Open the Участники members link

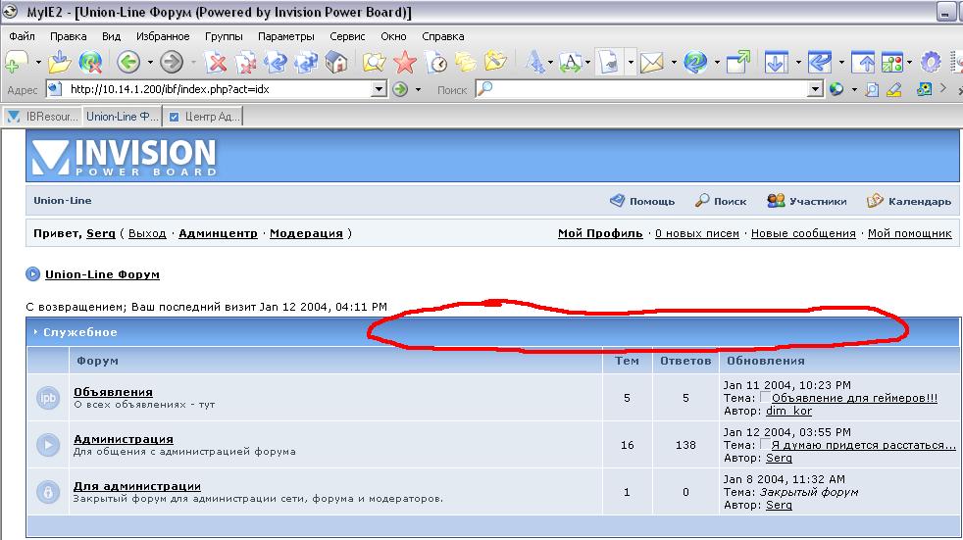click(x=806, y=201)
